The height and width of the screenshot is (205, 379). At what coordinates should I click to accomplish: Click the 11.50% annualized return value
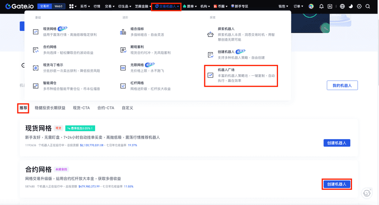[128, 187]
